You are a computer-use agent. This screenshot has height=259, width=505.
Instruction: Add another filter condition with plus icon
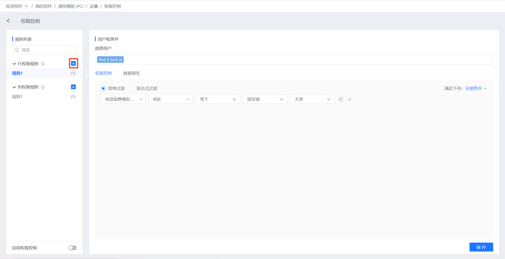[x=349, y=99]
